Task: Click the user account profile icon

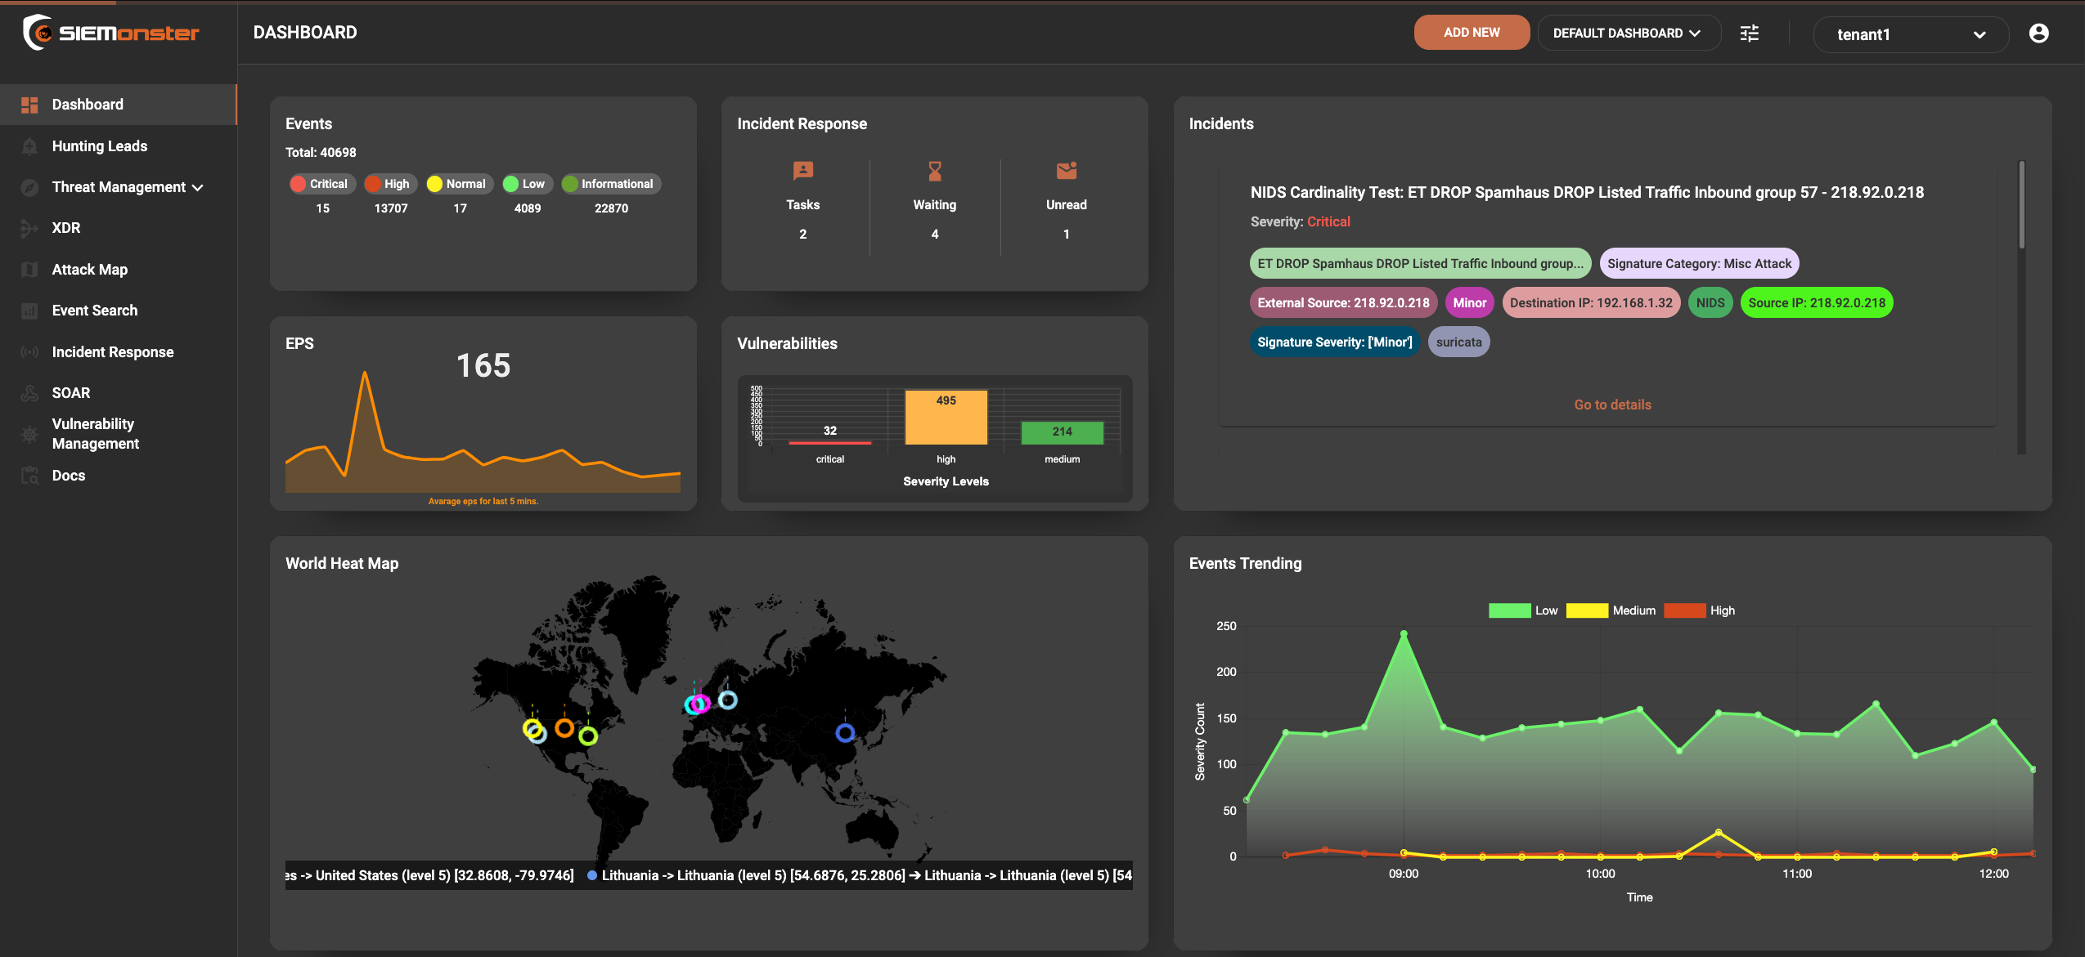Action: pyautogui.click(x=2038, y=34)
